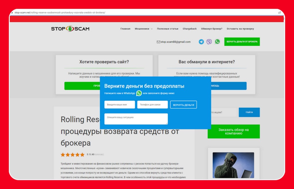The height and width of the screenshot is (189, 294).
Task: Click the share icon in address bar
Action: (280, 13)
